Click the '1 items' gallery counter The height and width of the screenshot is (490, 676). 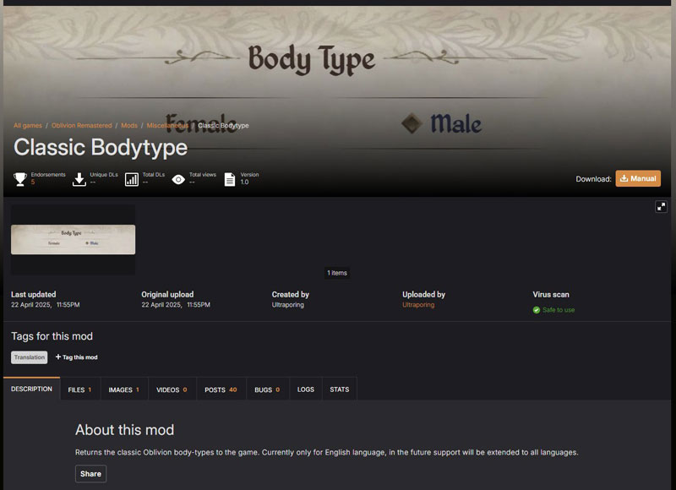click(x=336, y=273)
